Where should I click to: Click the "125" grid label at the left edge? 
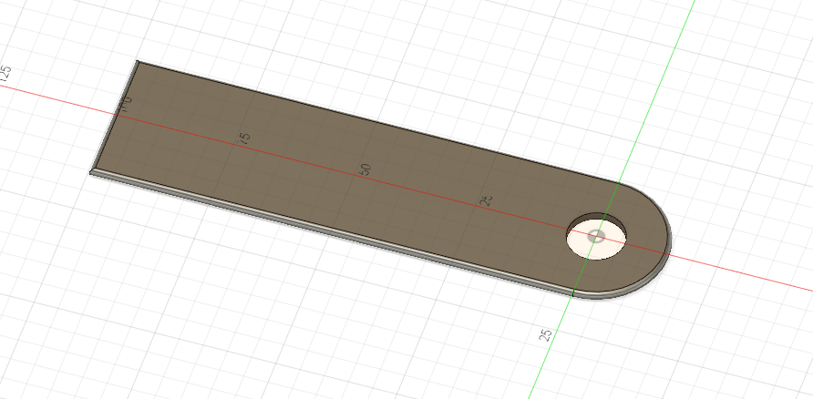pyautogui.click(x=5, y=74)
